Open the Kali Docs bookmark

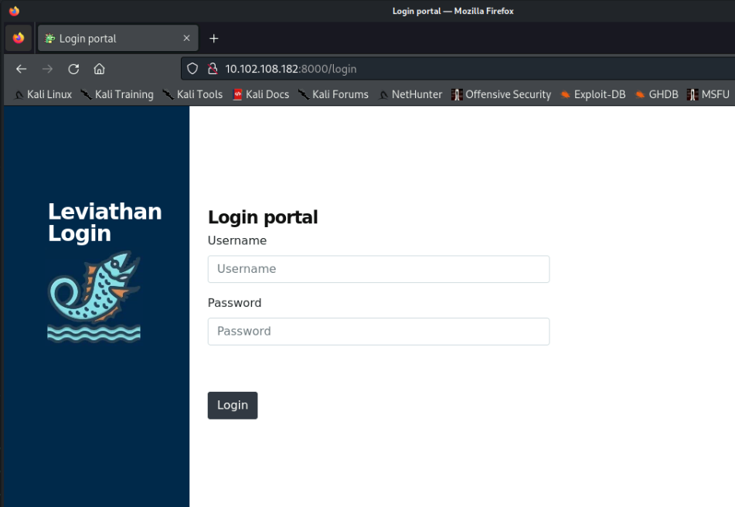[260, 94]
